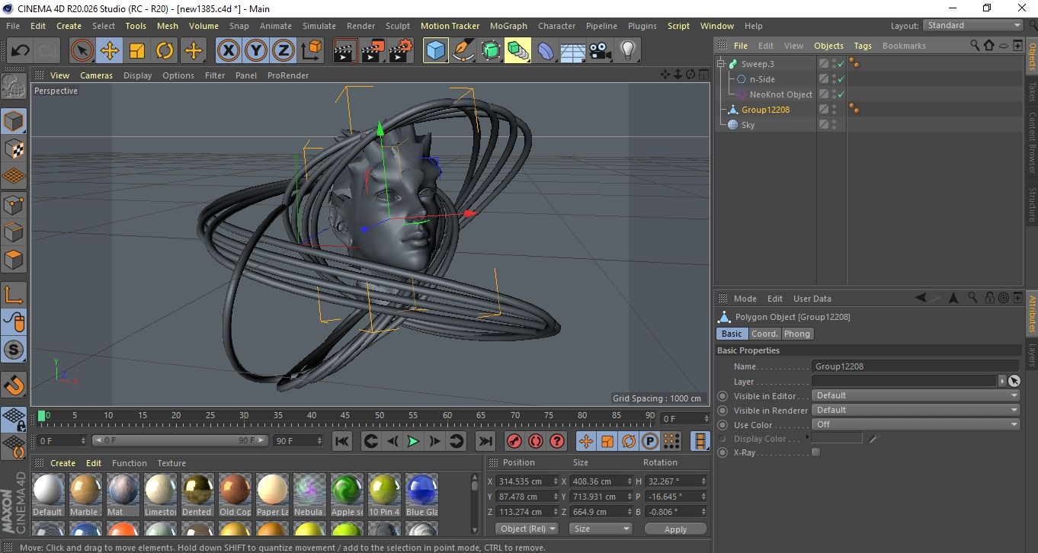Play the animation forwards

413,441
